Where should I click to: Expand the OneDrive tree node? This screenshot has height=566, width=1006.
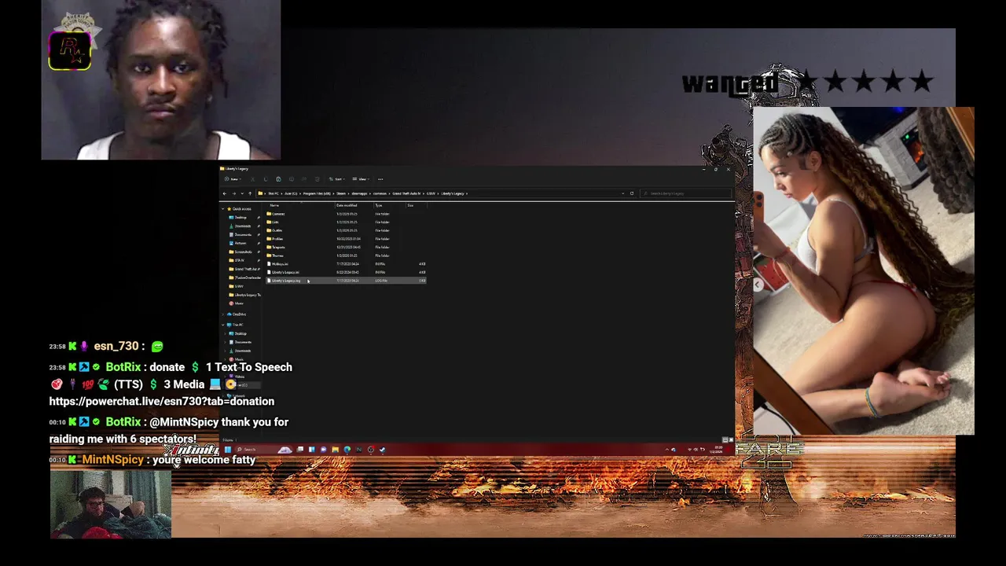[223, 314]
